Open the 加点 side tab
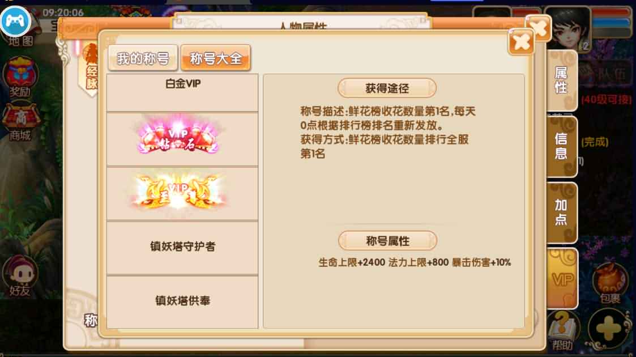 pos(561,212)
